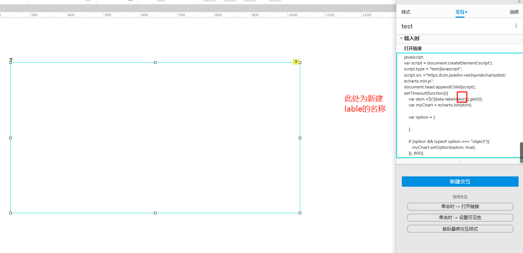Select the rectangle widget on the canvas
This screenshot has height=253, width=523.
tap(155, 138)
